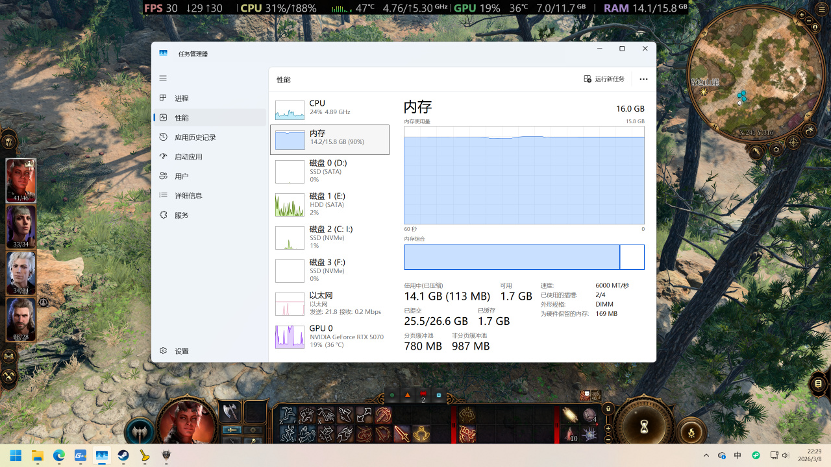Click the feather icon below the minimap
The width and height of the screenshot is (831, 467).
[x=756, y=151]
